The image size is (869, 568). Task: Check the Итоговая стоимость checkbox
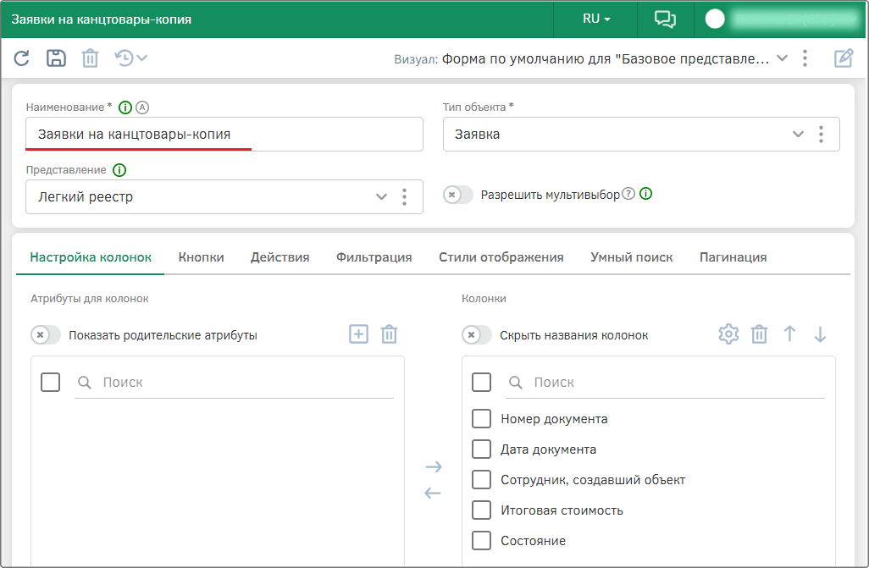[482, 510]
